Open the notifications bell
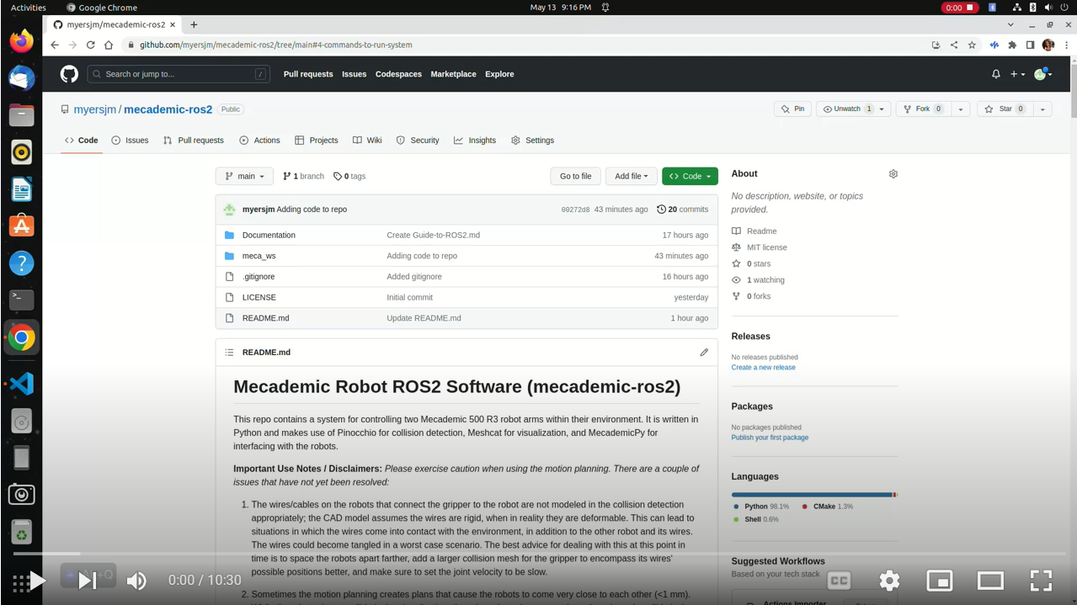The width and height of the screenshot is (1077, 605). tap(995, 74)
